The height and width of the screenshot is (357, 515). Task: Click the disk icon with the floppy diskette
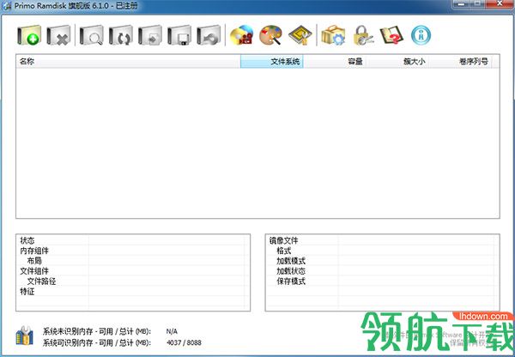[179, 35]
